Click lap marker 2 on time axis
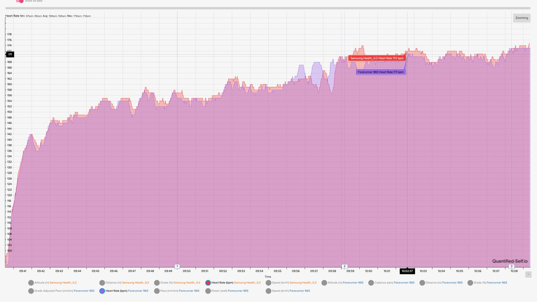Image resolution: width=537 pixels, height=302 pixels. [x=345, y=266]
